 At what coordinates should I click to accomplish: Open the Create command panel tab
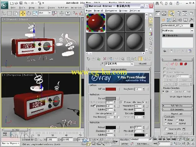[x=163, y=20]
